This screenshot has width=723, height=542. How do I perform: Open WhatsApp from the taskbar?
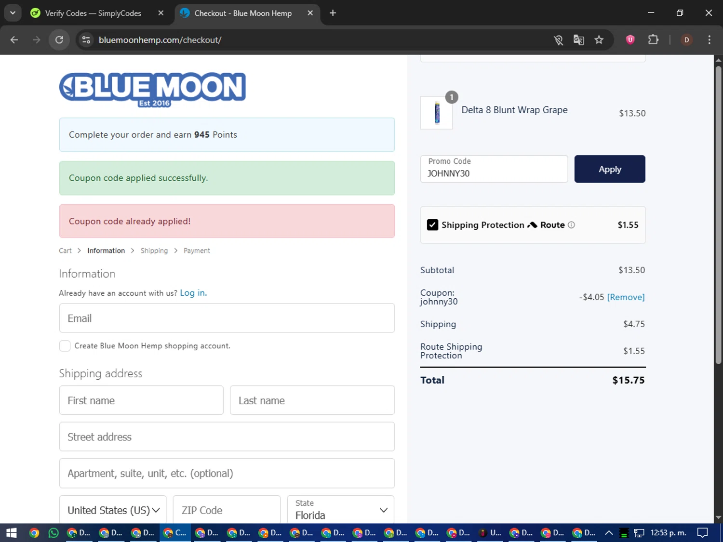[x=54, y=533]
